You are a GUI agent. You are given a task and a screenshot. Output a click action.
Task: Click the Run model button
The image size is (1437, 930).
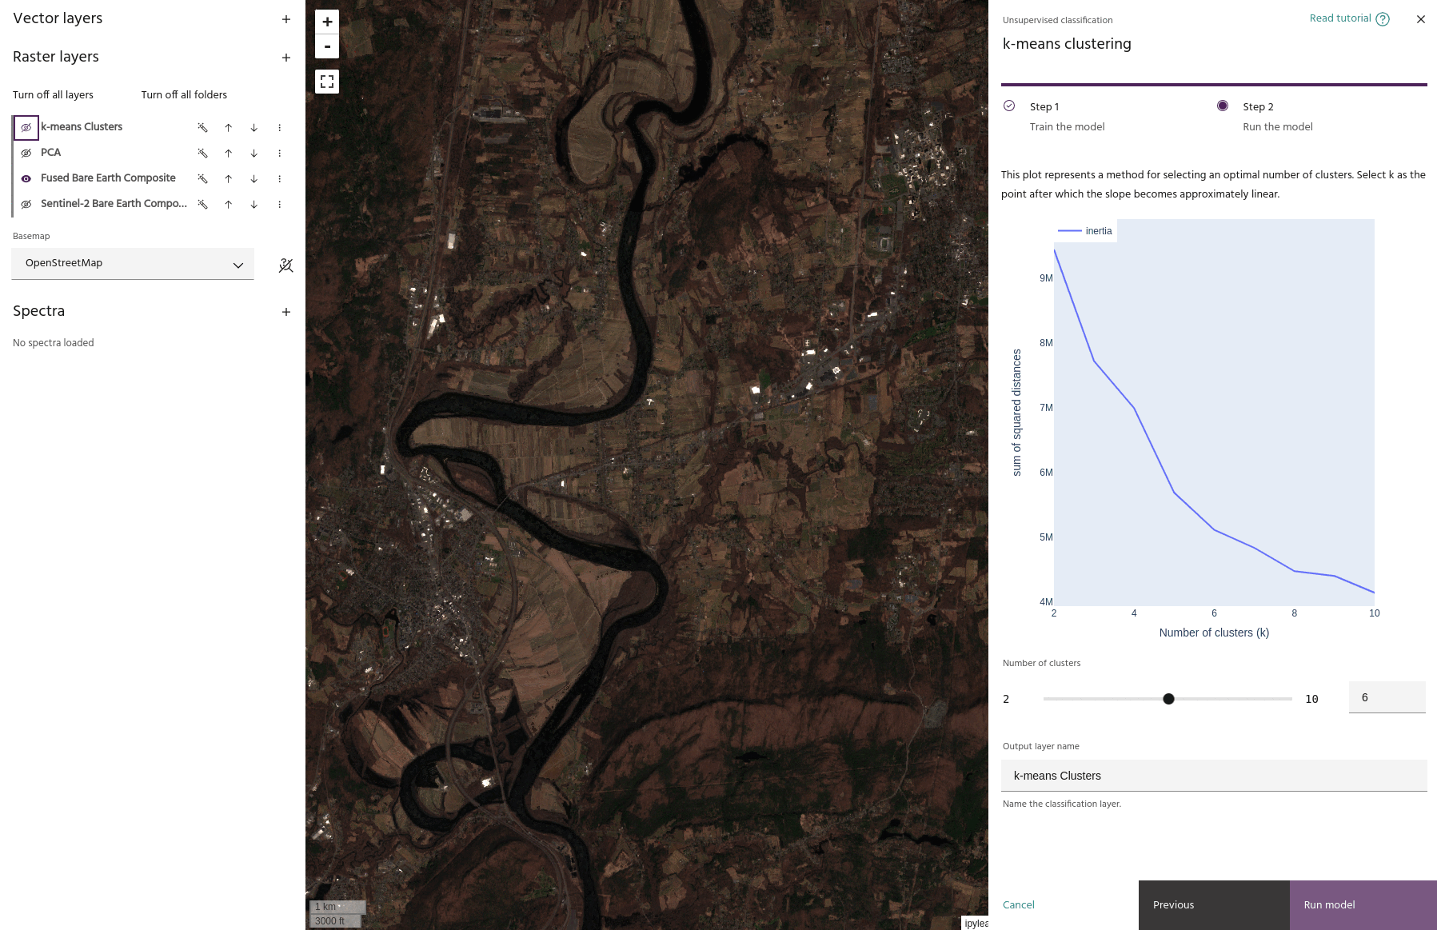(x=1363, y=905)
